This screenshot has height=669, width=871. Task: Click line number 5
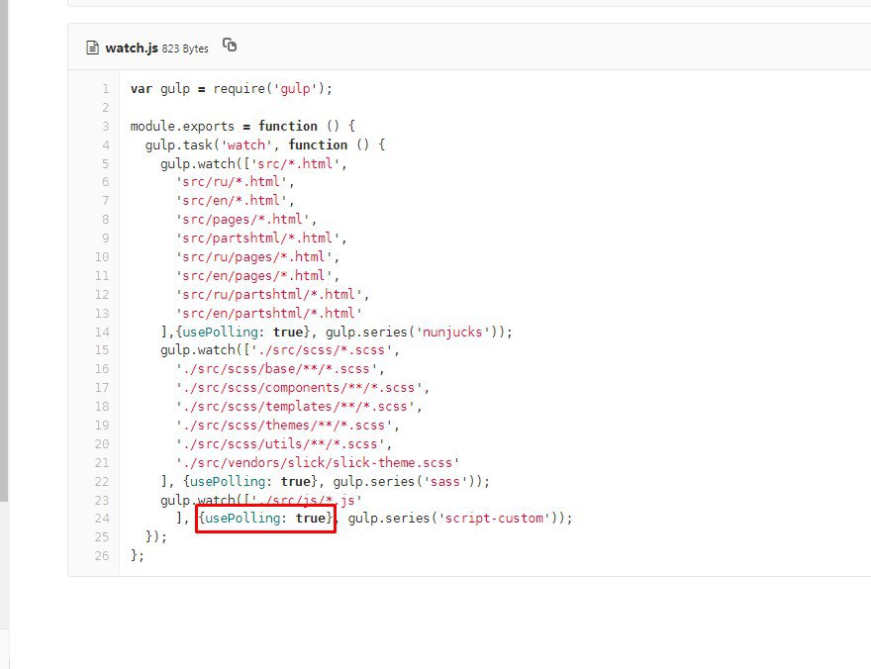pos(106,163)
